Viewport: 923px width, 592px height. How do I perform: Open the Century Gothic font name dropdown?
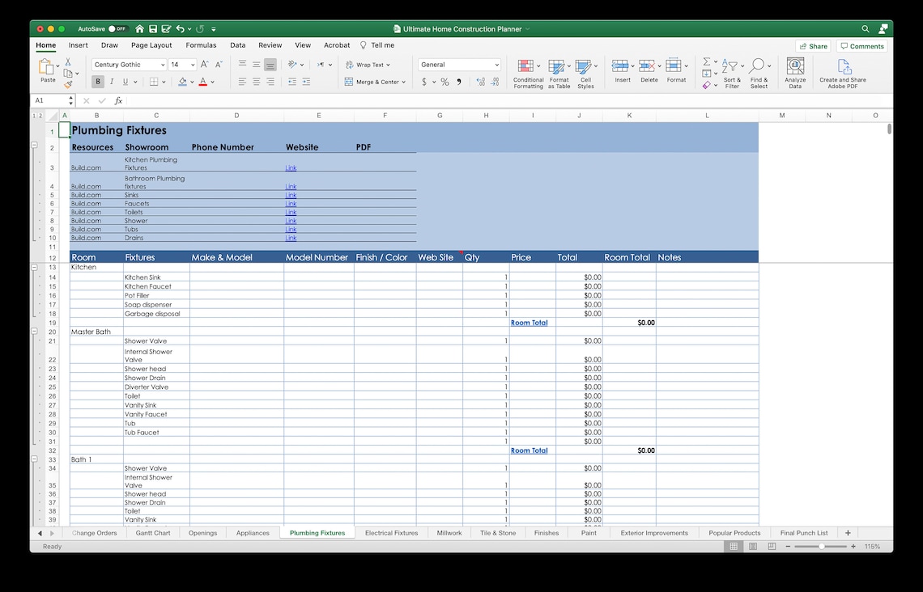[x=163, y=65]
